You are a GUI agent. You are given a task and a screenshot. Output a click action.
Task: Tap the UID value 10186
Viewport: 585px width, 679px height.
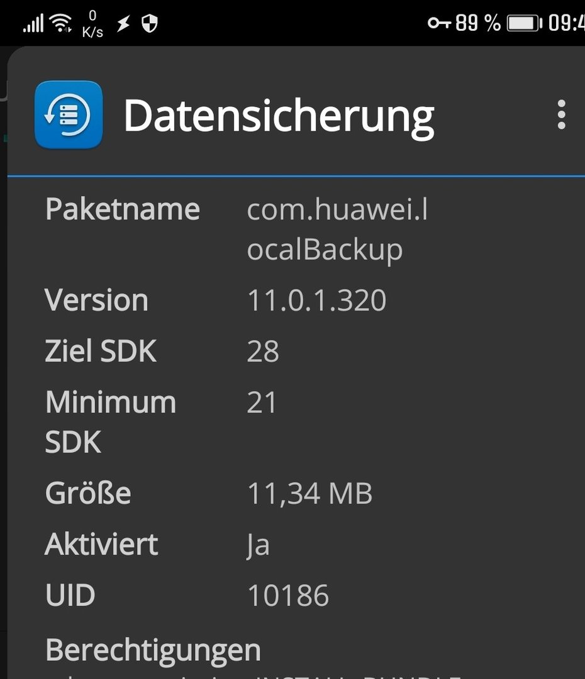[x=288, y=595]
